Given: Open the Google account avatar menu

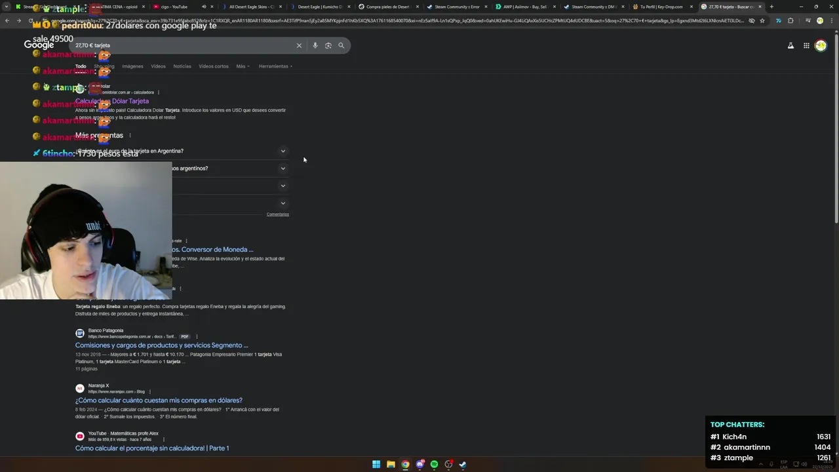Looking at the screenshot, I should tap(821, 45).
